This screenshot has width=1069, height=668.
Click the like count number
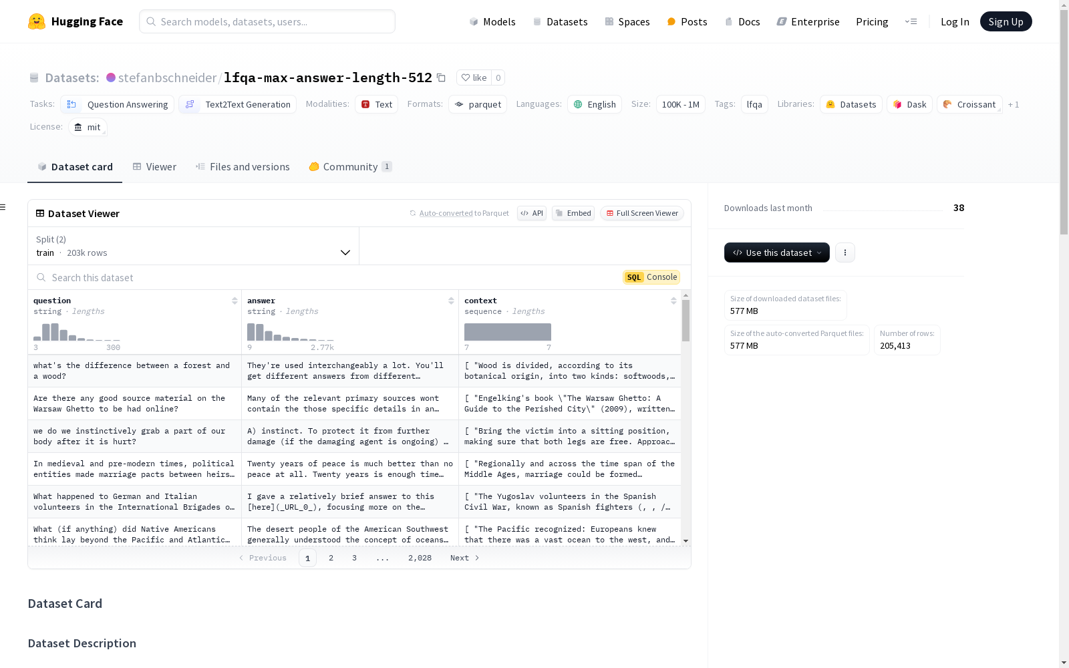(498, 77)
